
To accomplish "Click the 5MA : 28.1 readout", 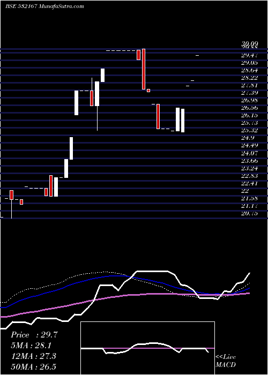I will (31, 346).
